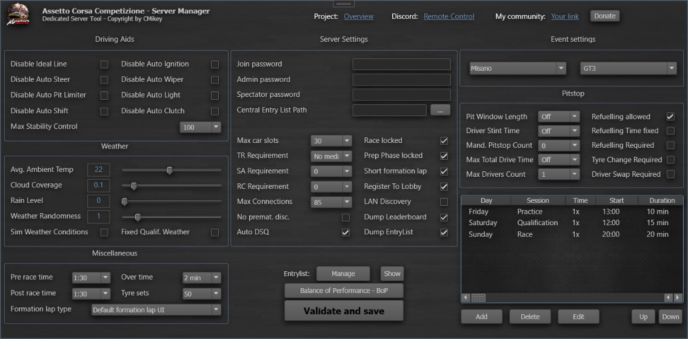Expand TR Requirement dropdown
688x339 pixels.
pos(332,156)
